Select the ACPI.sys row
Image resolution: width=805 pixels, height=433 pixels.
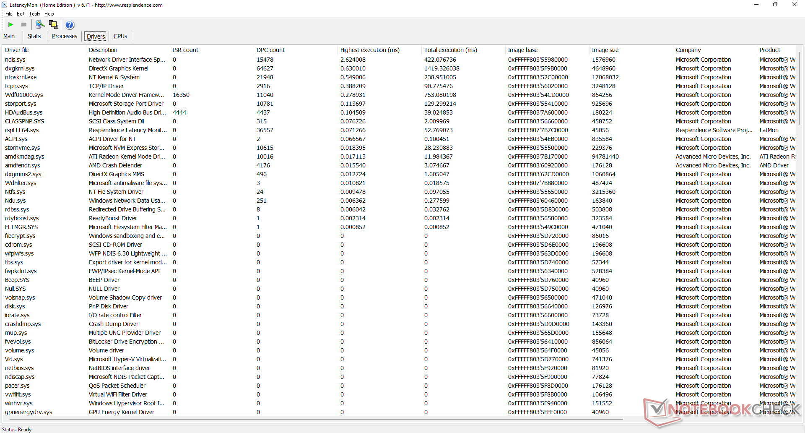(x=399, y=139)
